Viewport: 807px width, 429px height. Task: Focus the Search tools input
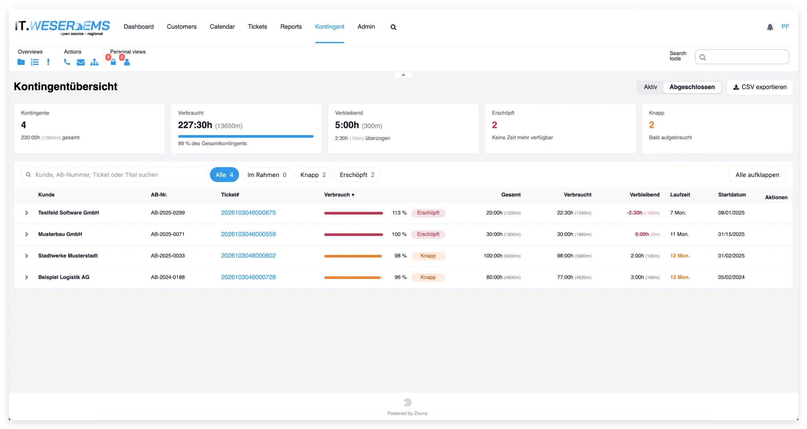(x=742, y=57)
